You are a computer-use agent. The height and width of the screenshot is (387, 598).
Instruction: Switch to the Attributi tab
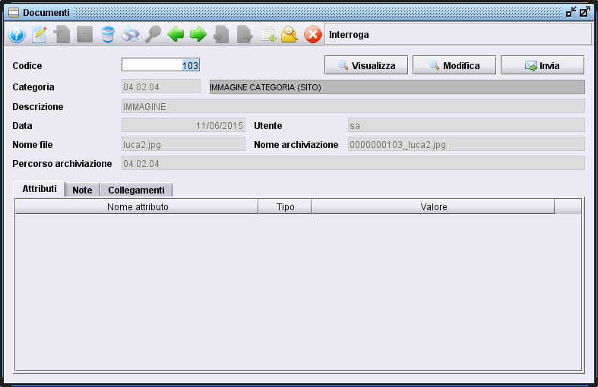coord(40,189)
